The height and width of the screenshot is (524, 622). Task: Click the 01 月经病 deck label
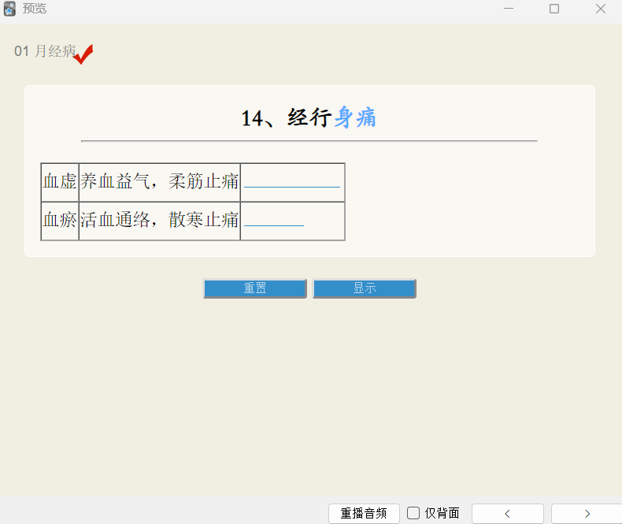pos(45,51)
